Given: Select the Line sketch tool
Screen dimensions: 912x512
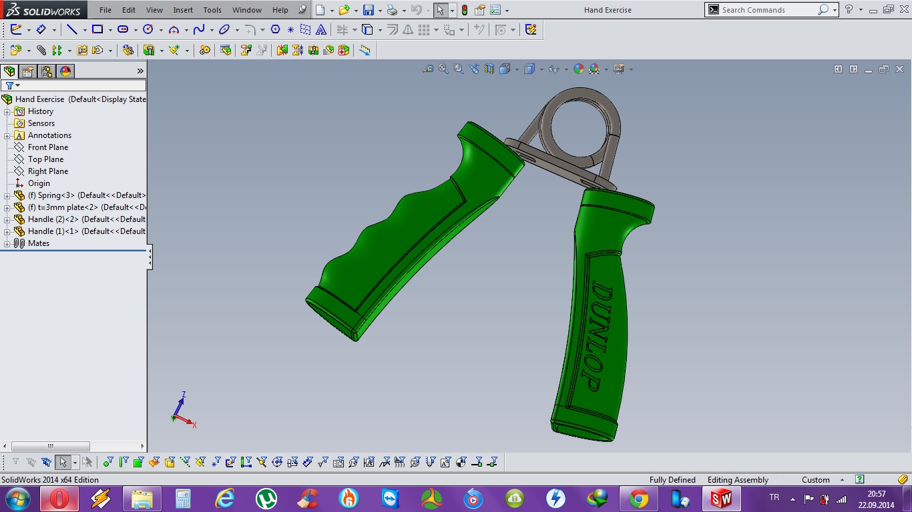Looking at the screenshot, I should tap(71, 29).
